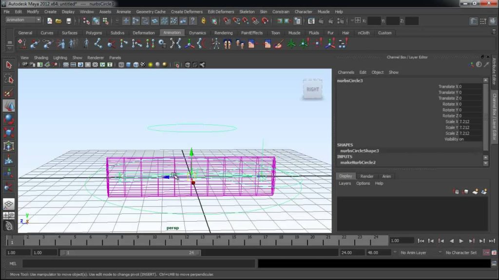Open the Create Deformers menu
The width and height of the screenshot is (499, 280).
point(187,12)
